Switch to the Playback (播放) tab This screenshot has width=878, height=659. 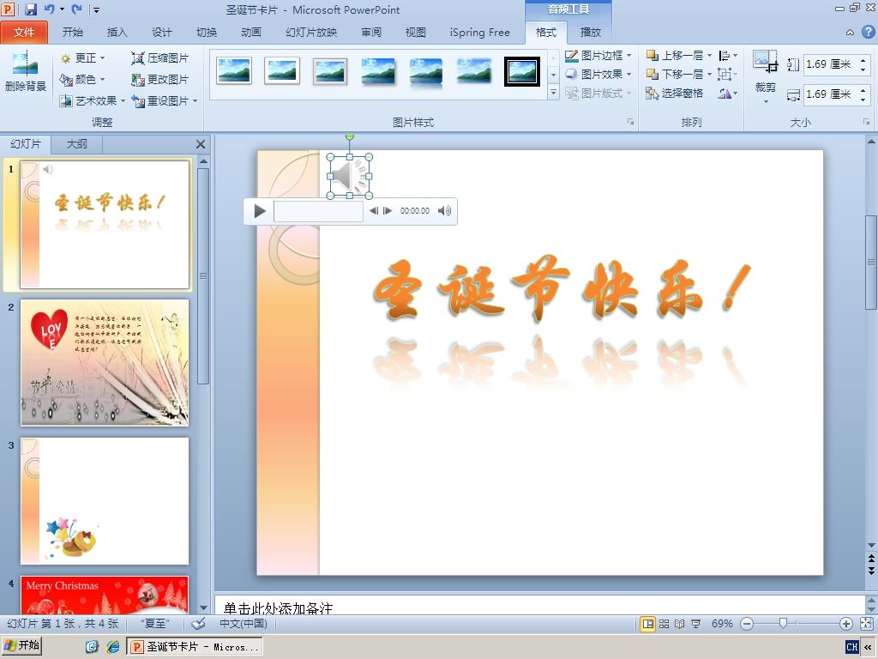point(590,33)
